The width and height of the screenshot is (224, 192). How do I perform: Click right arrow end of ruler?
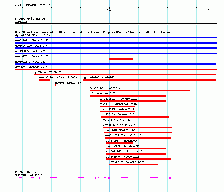click(216, 8)
